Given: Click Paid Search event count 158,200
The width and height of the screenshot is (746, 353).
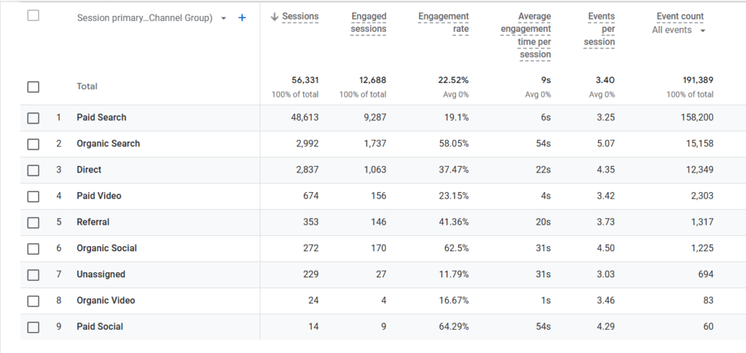Looking at the screenshot, I should click(697, 117).
